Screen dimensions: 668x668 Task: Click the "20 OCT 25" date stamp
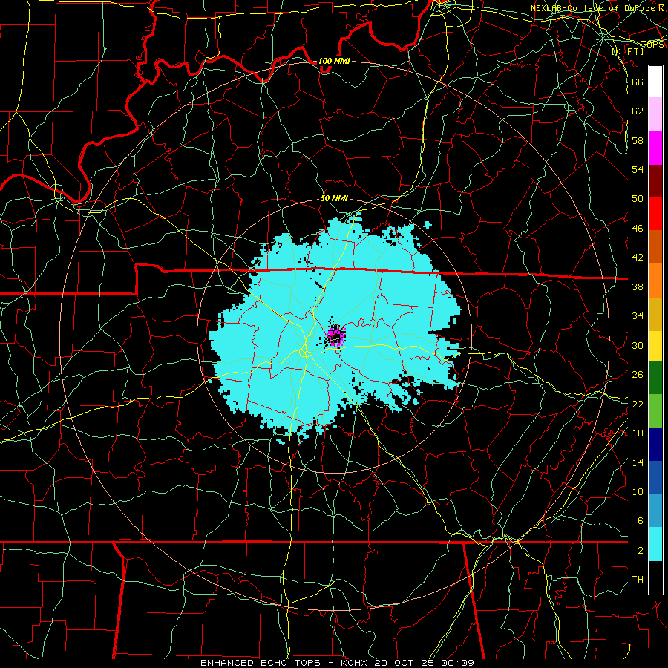coord(405,663)
